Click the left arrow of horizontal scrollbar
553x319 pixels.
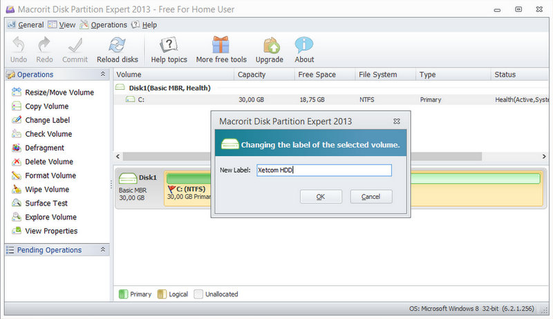(118, 156)
